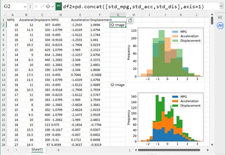Click cell F12 with value -0.5888
Screen dimensions: 226x155
pyautogui.click(x=100, y=75)
